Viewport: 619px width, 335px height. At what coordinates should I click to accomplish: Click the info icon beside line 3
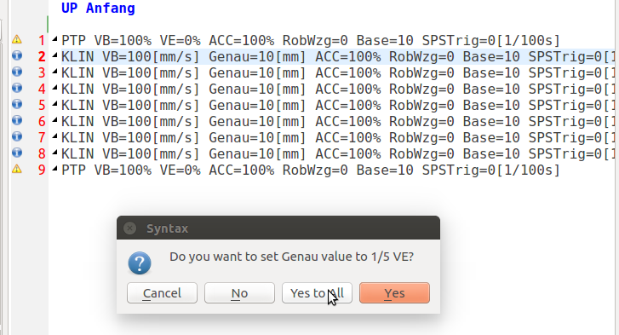point(16,72)
